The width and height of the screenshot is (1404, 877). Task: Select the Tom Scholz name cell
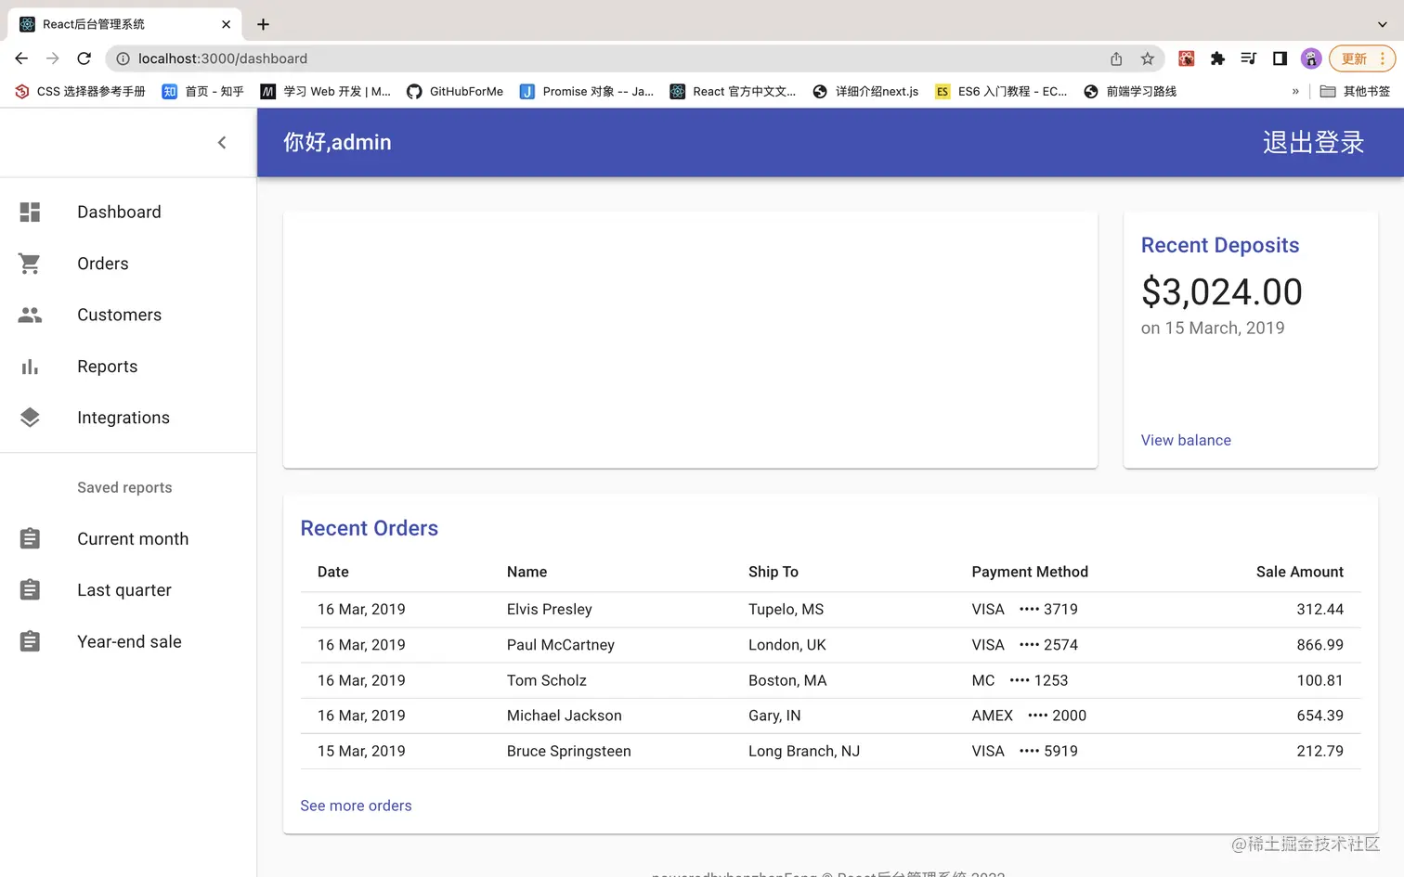tap(547, 680)
